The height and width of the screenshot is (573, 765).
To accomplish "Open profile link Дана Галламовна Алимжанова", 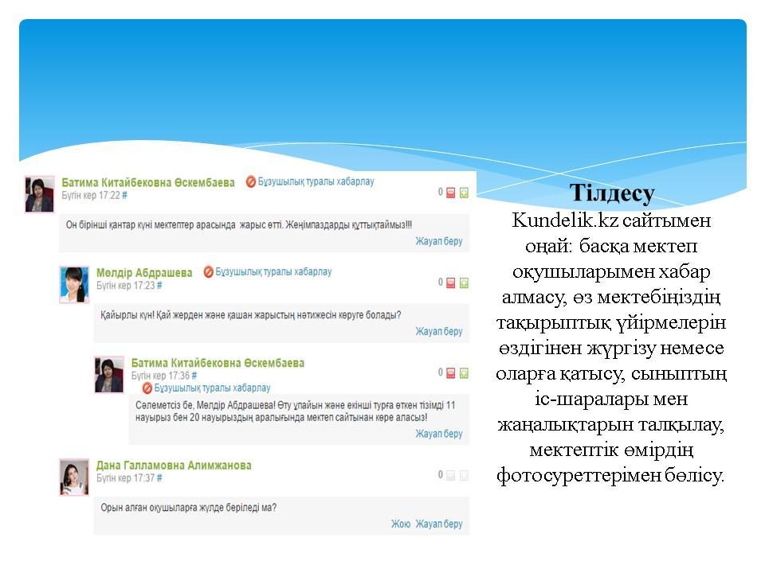I will tap(174, 466).
